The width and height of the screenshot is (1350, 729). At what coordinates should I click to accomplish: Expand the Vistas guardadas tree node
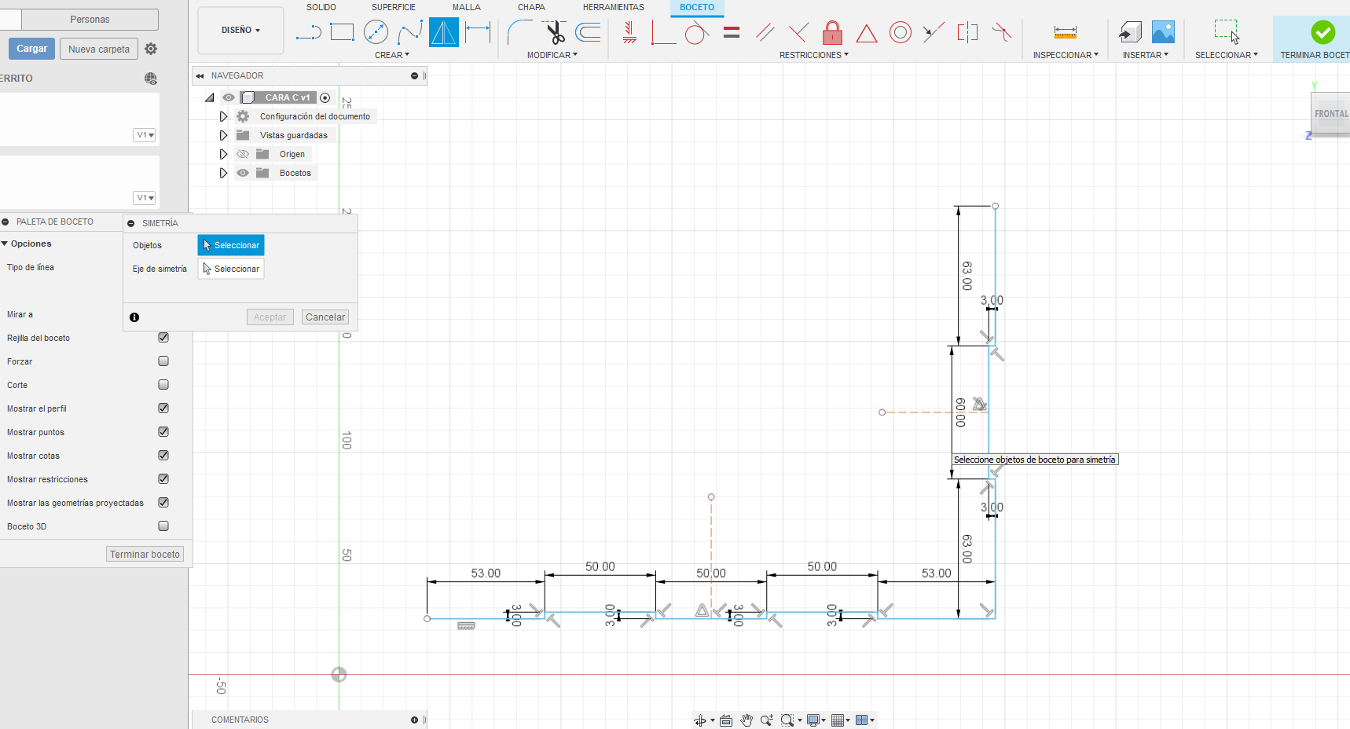(x=223, y=135)
